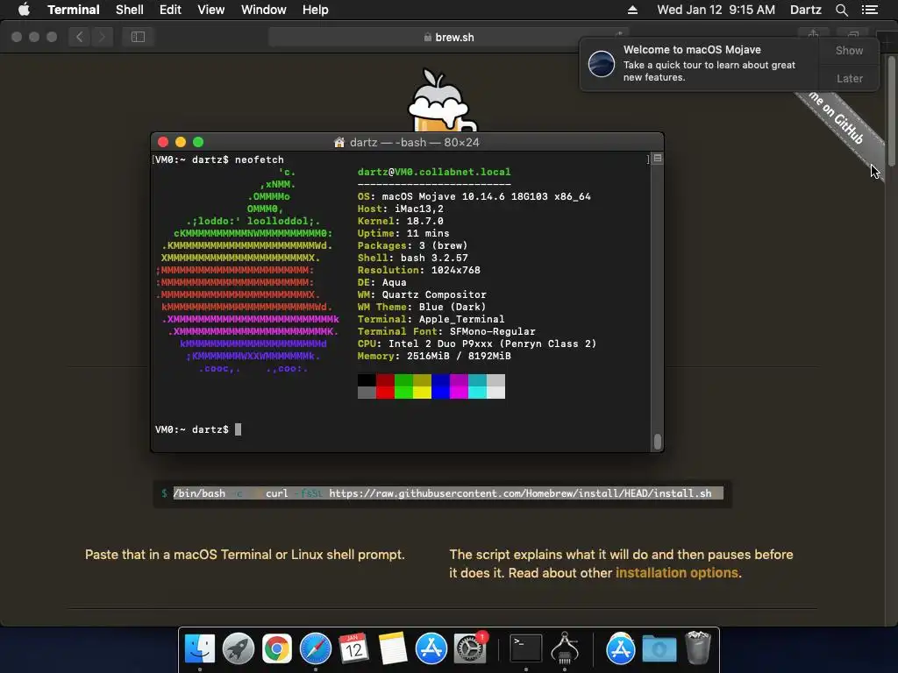Screen dimensions: 898x673
Task: Open System Preferences in the Dock
Action: [470, 648]
